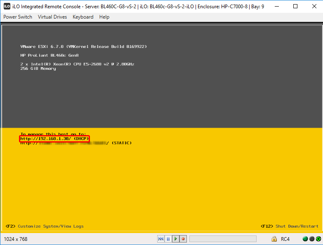Click the HP ProLiant BL460c Gen8 text
Screen dimensions: 323x245
tap(50, 55)
